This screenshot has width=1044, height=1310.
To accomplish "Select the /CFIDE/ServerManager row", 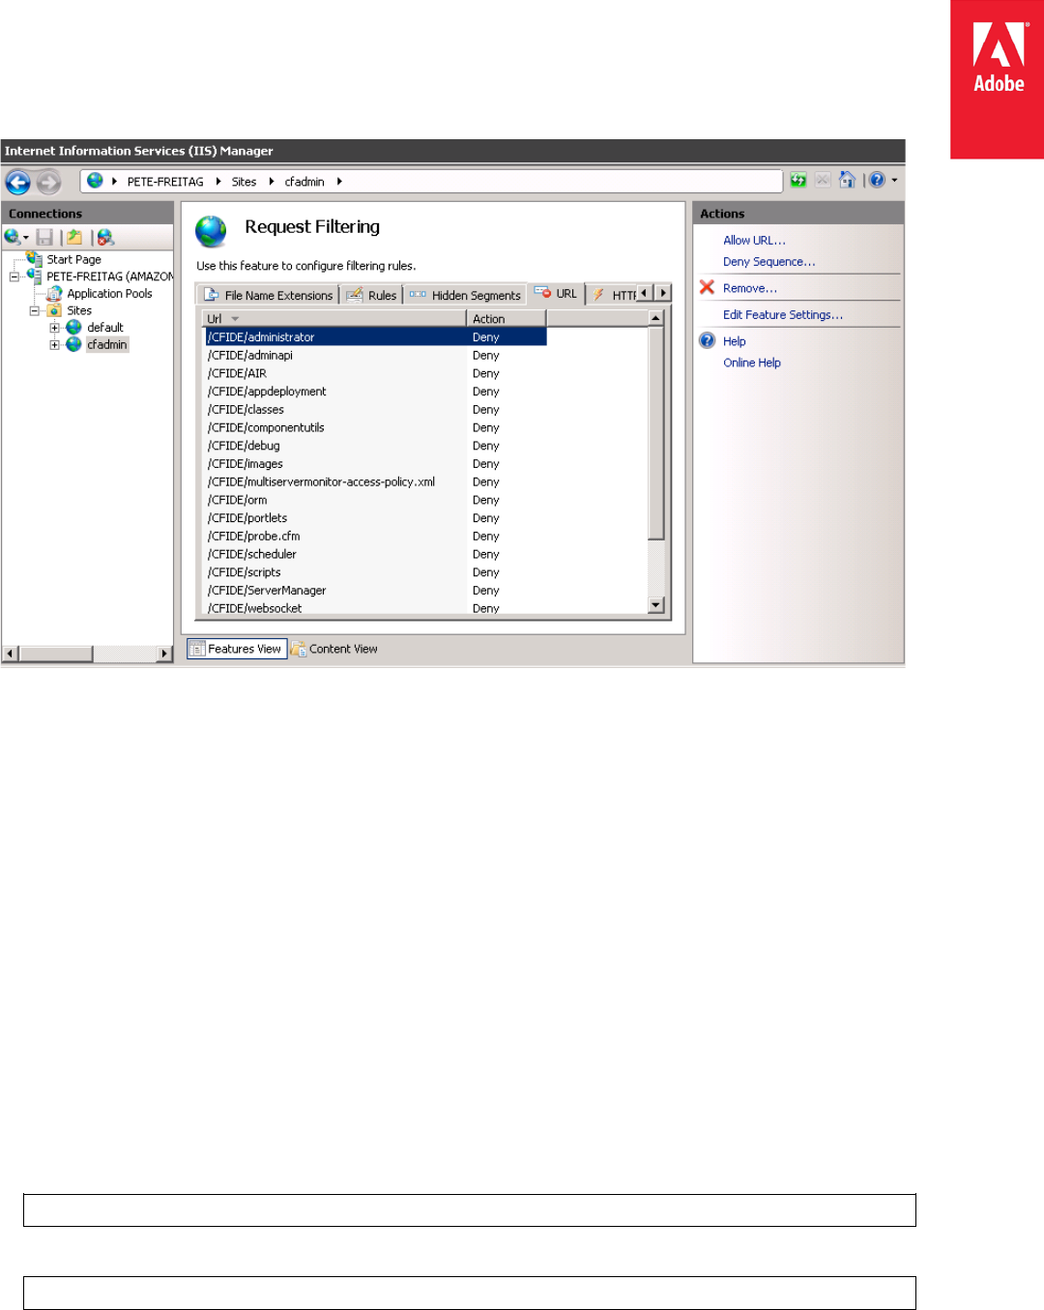I will coord(375,590).
